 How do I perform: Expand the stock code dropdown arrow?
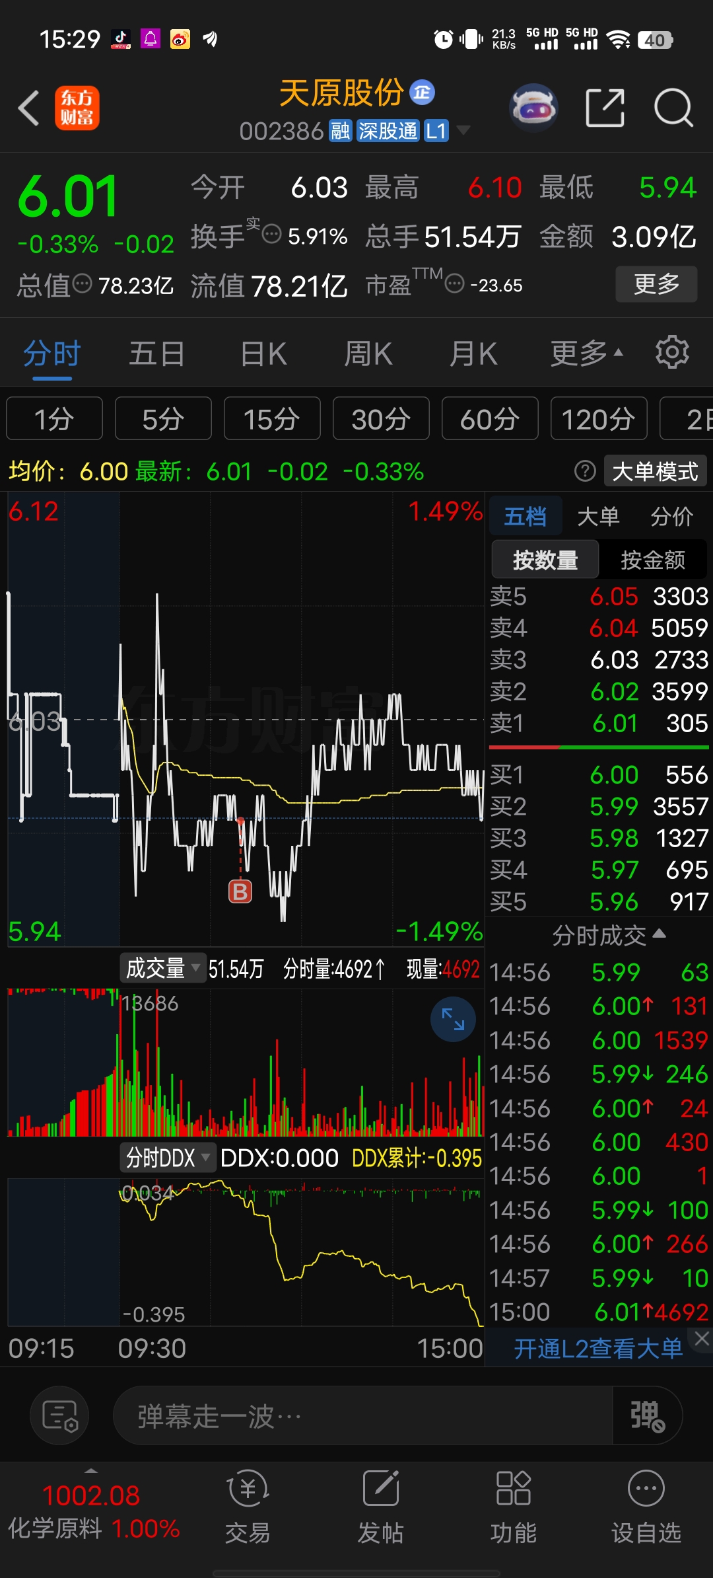[x=463, y=130]
